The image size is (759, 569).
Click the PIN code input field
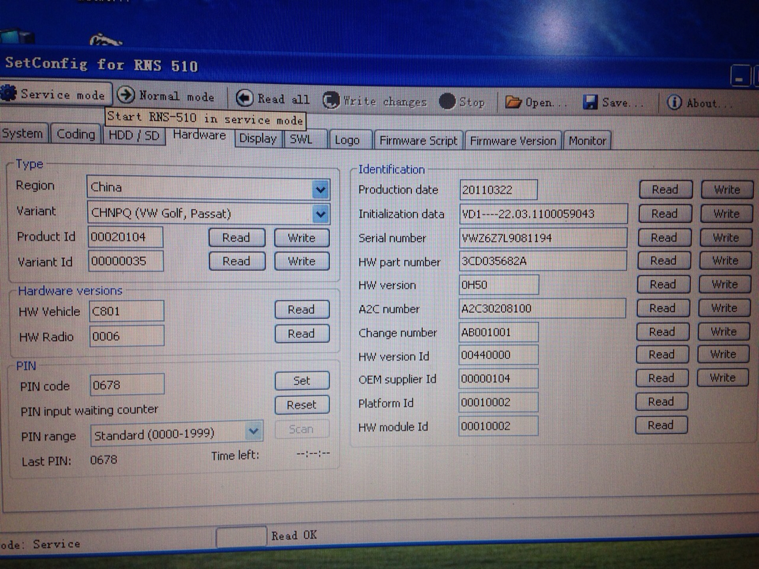[x=127, y=385]
